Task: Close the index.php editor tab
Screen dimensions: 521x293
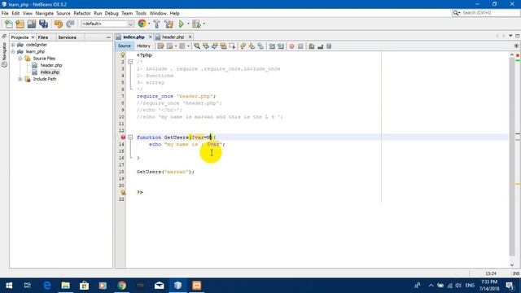Action: 150,37
